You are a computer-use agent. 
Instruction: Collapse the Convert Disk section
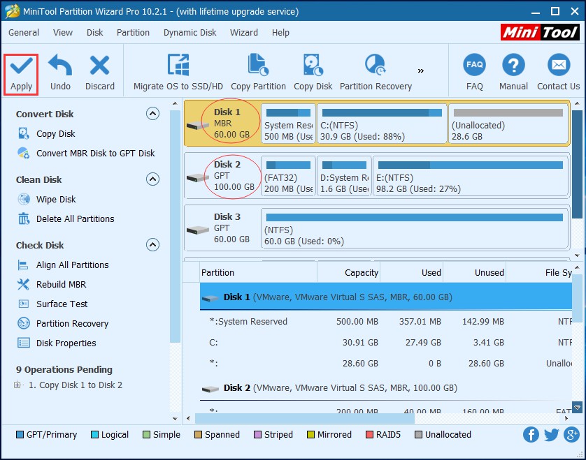click(x=152, y=113)
